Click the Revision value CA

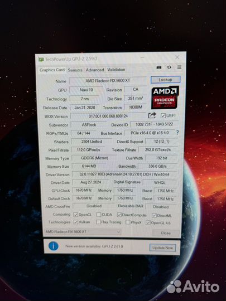click(x=136, y=89)
